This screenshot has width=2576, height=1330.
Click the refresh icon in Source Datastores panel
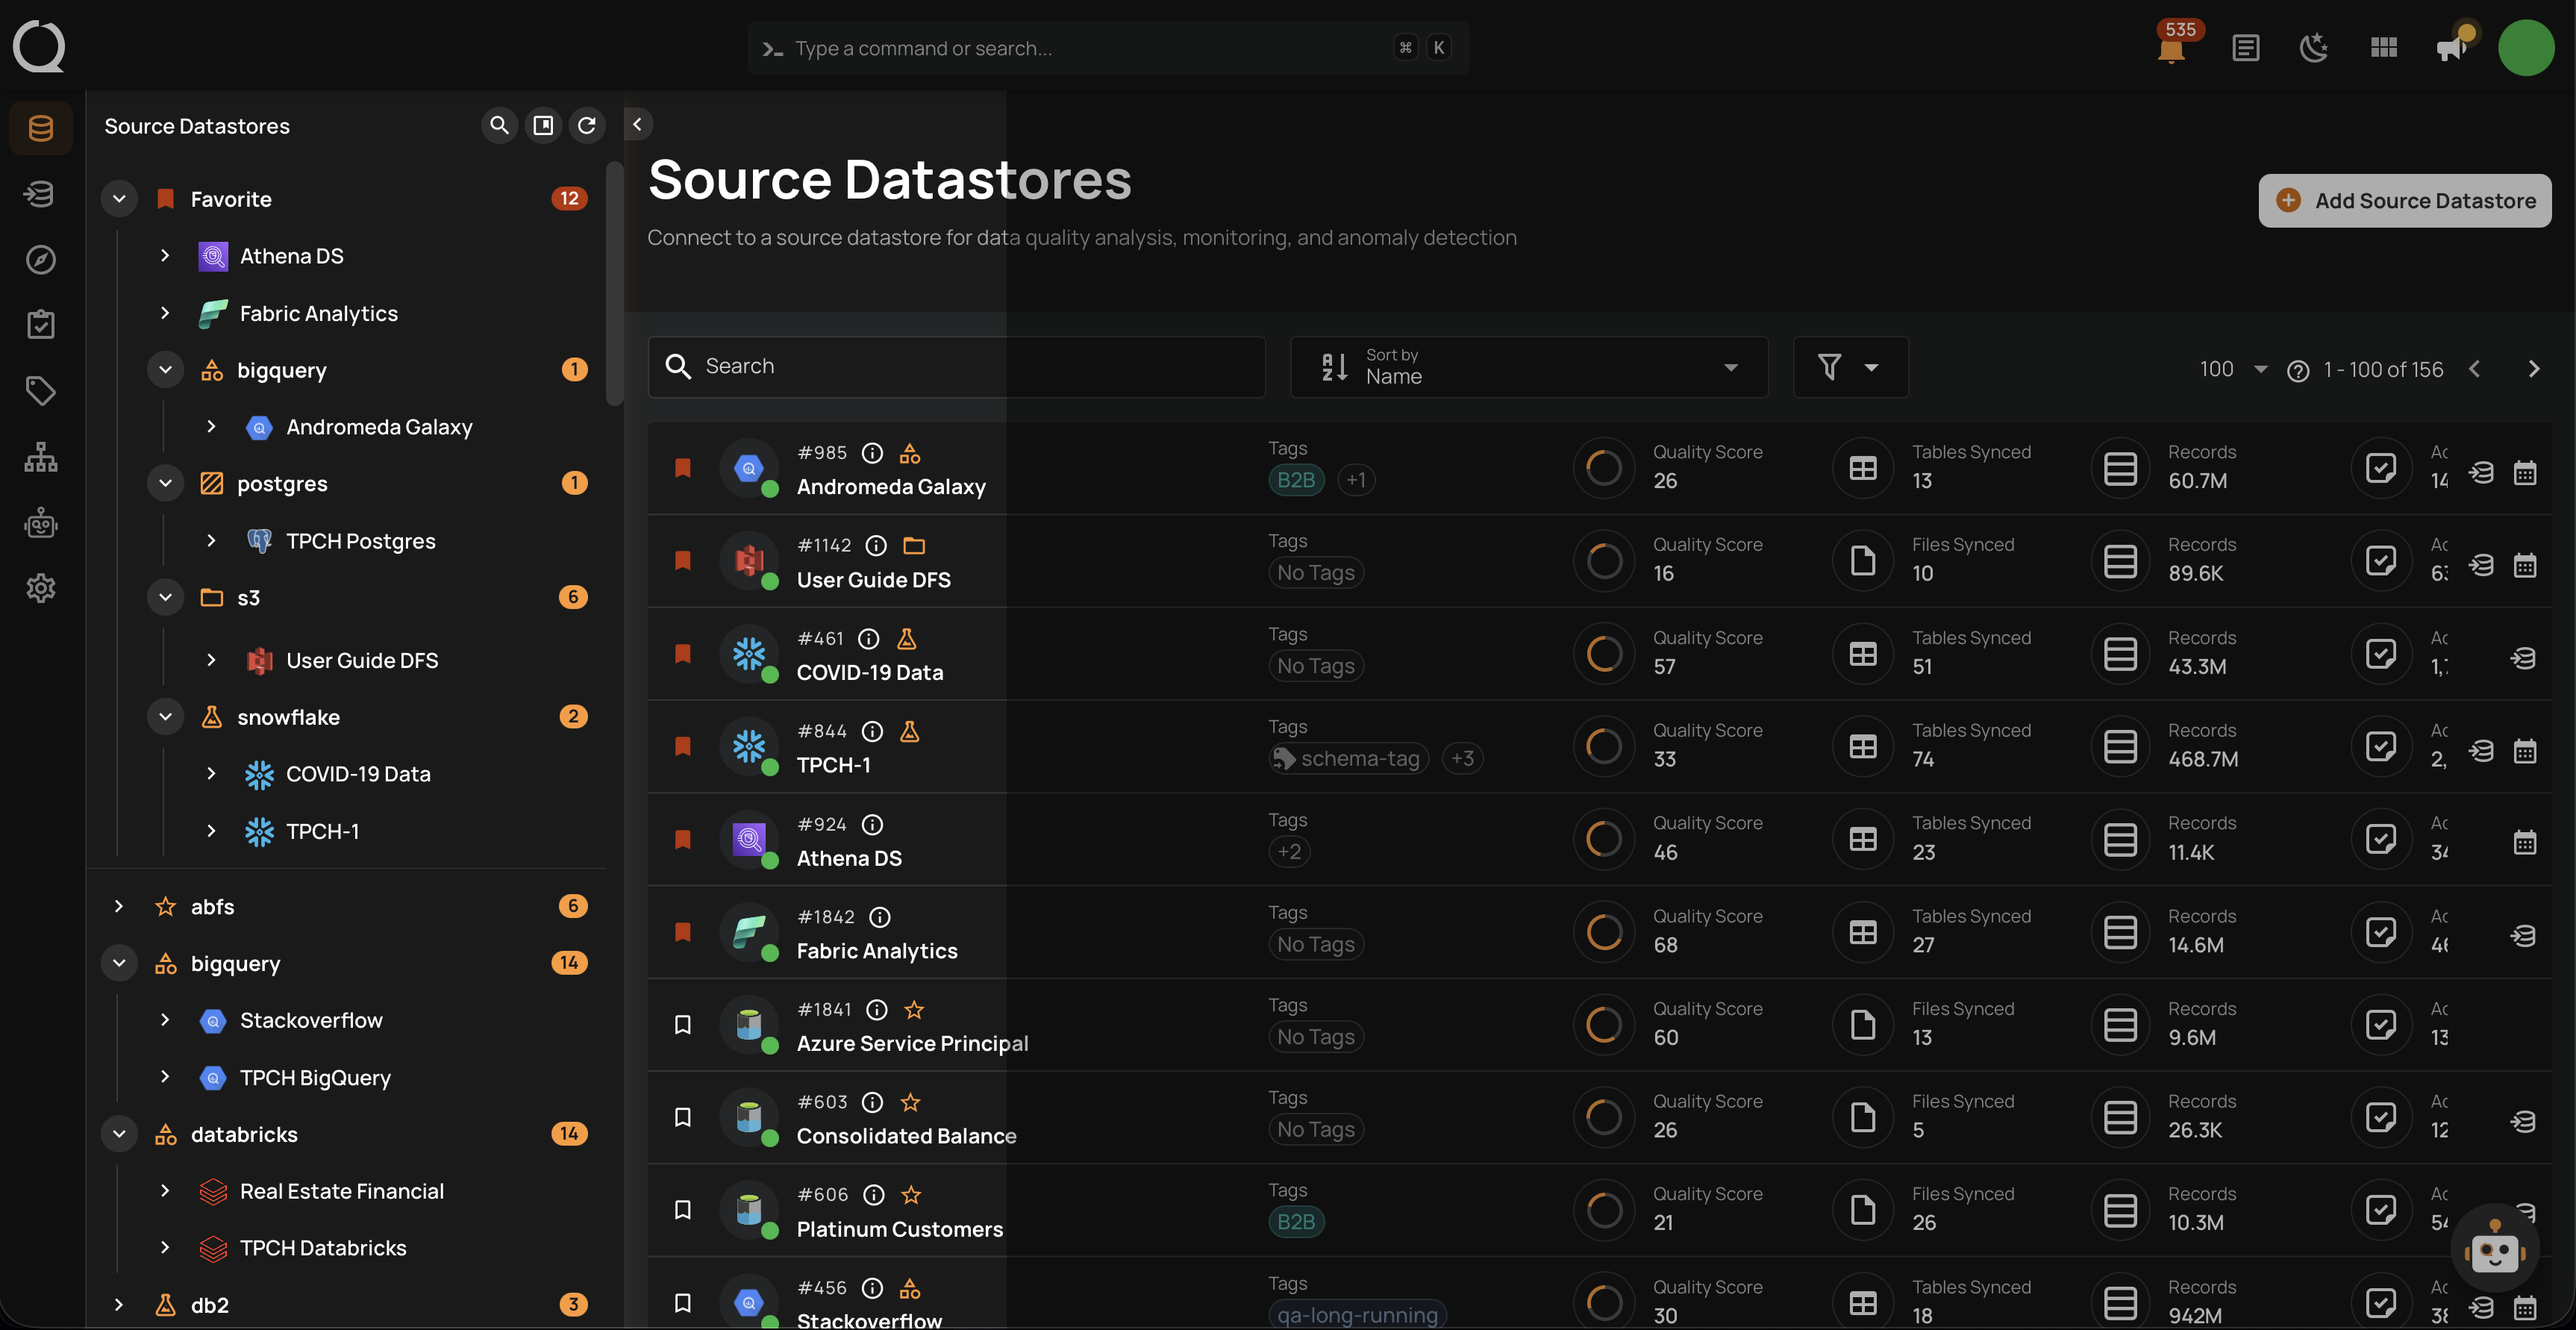pos(587,125)
